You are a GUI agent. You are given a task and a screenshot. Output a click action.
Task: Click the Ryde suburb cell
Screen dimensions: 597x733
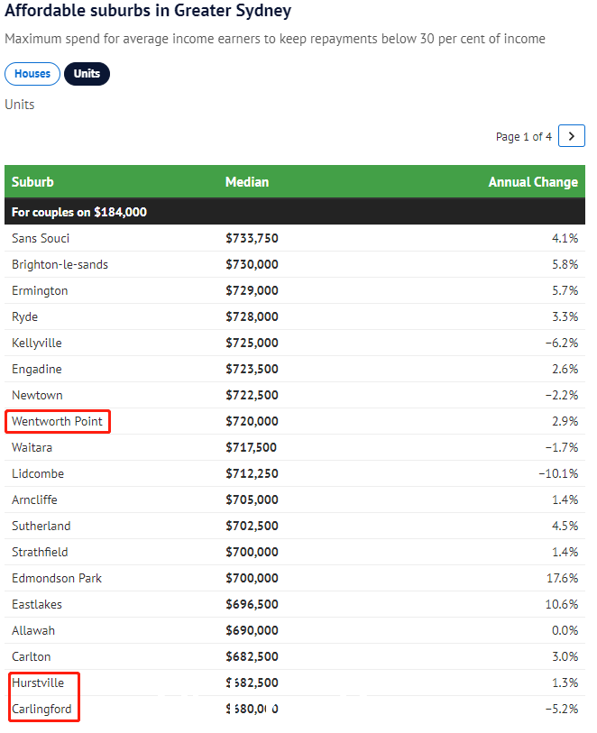(x=24, y=317)
